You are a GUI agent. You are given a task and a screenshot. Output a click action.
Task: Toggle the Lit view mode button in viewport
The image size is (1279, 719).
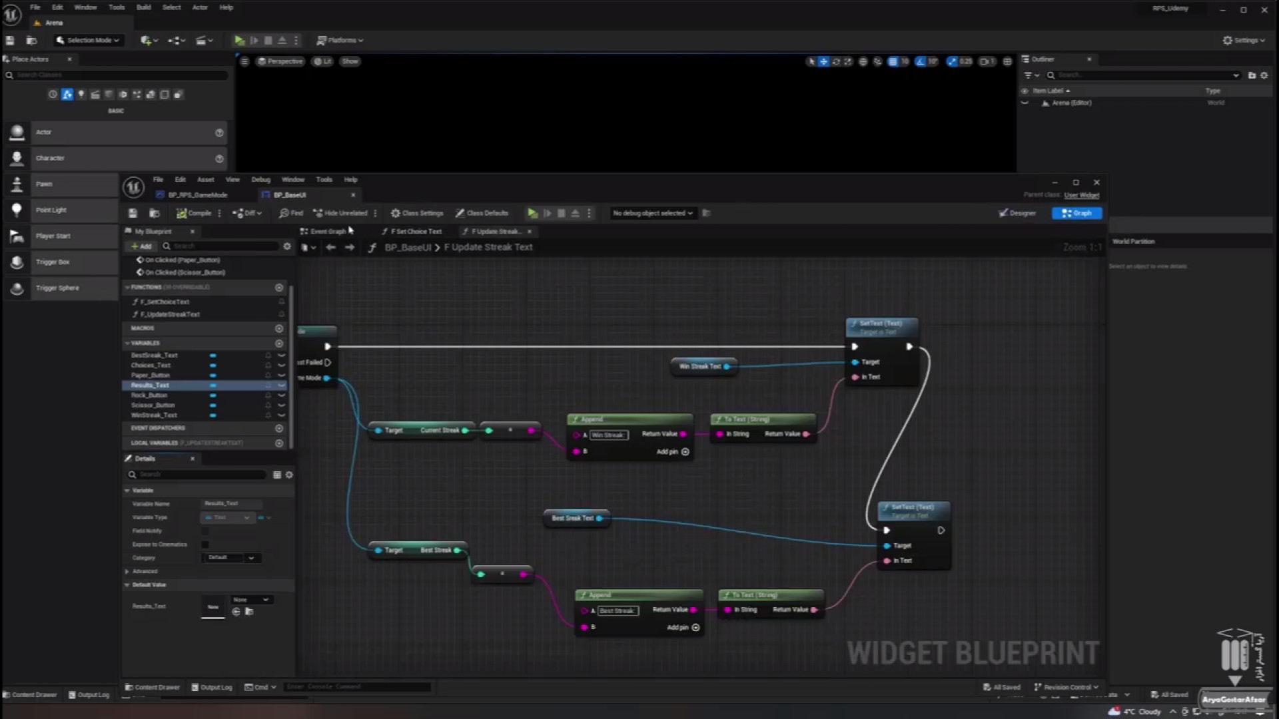tap(323, 61)
